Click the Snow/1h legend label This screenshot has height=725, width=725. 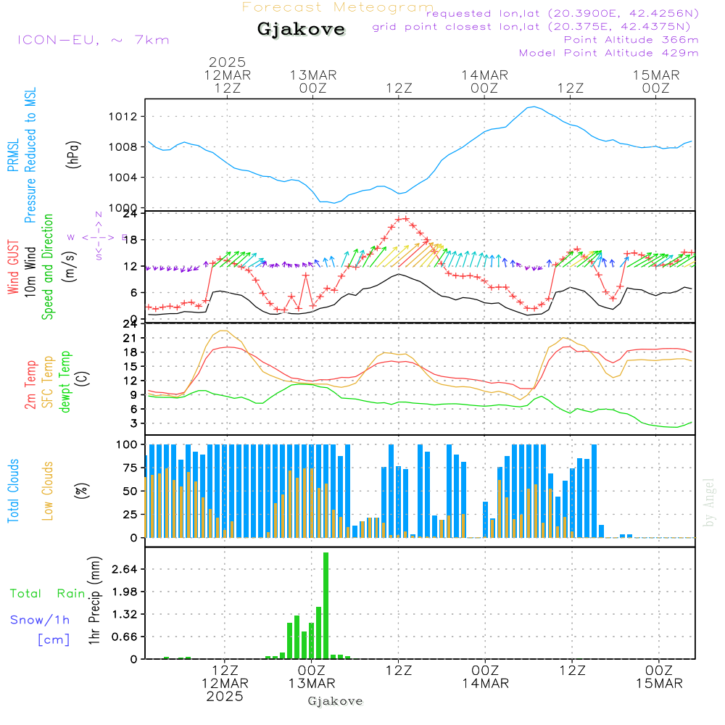pos(41,619)
